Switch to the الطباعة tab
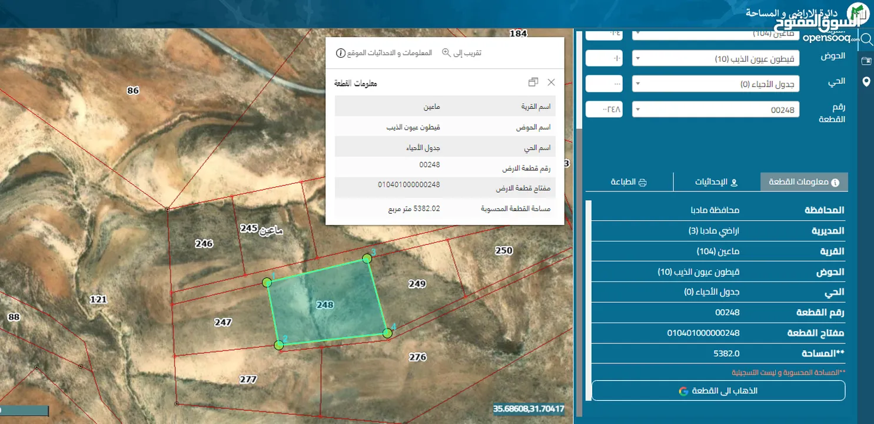Viewport: 874px width, 424px height. (x=629, y=182)
